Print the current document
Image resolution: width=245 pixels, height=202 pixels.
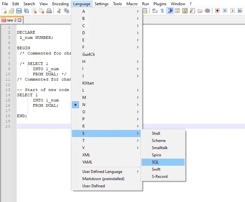pos(49,11)
